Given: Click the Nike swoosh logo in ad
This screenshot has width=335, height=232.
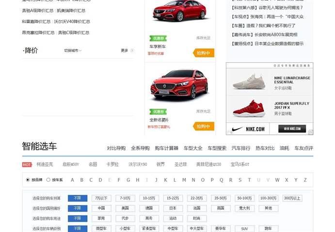Looking at the screenshot, I should tap(237, 129).
